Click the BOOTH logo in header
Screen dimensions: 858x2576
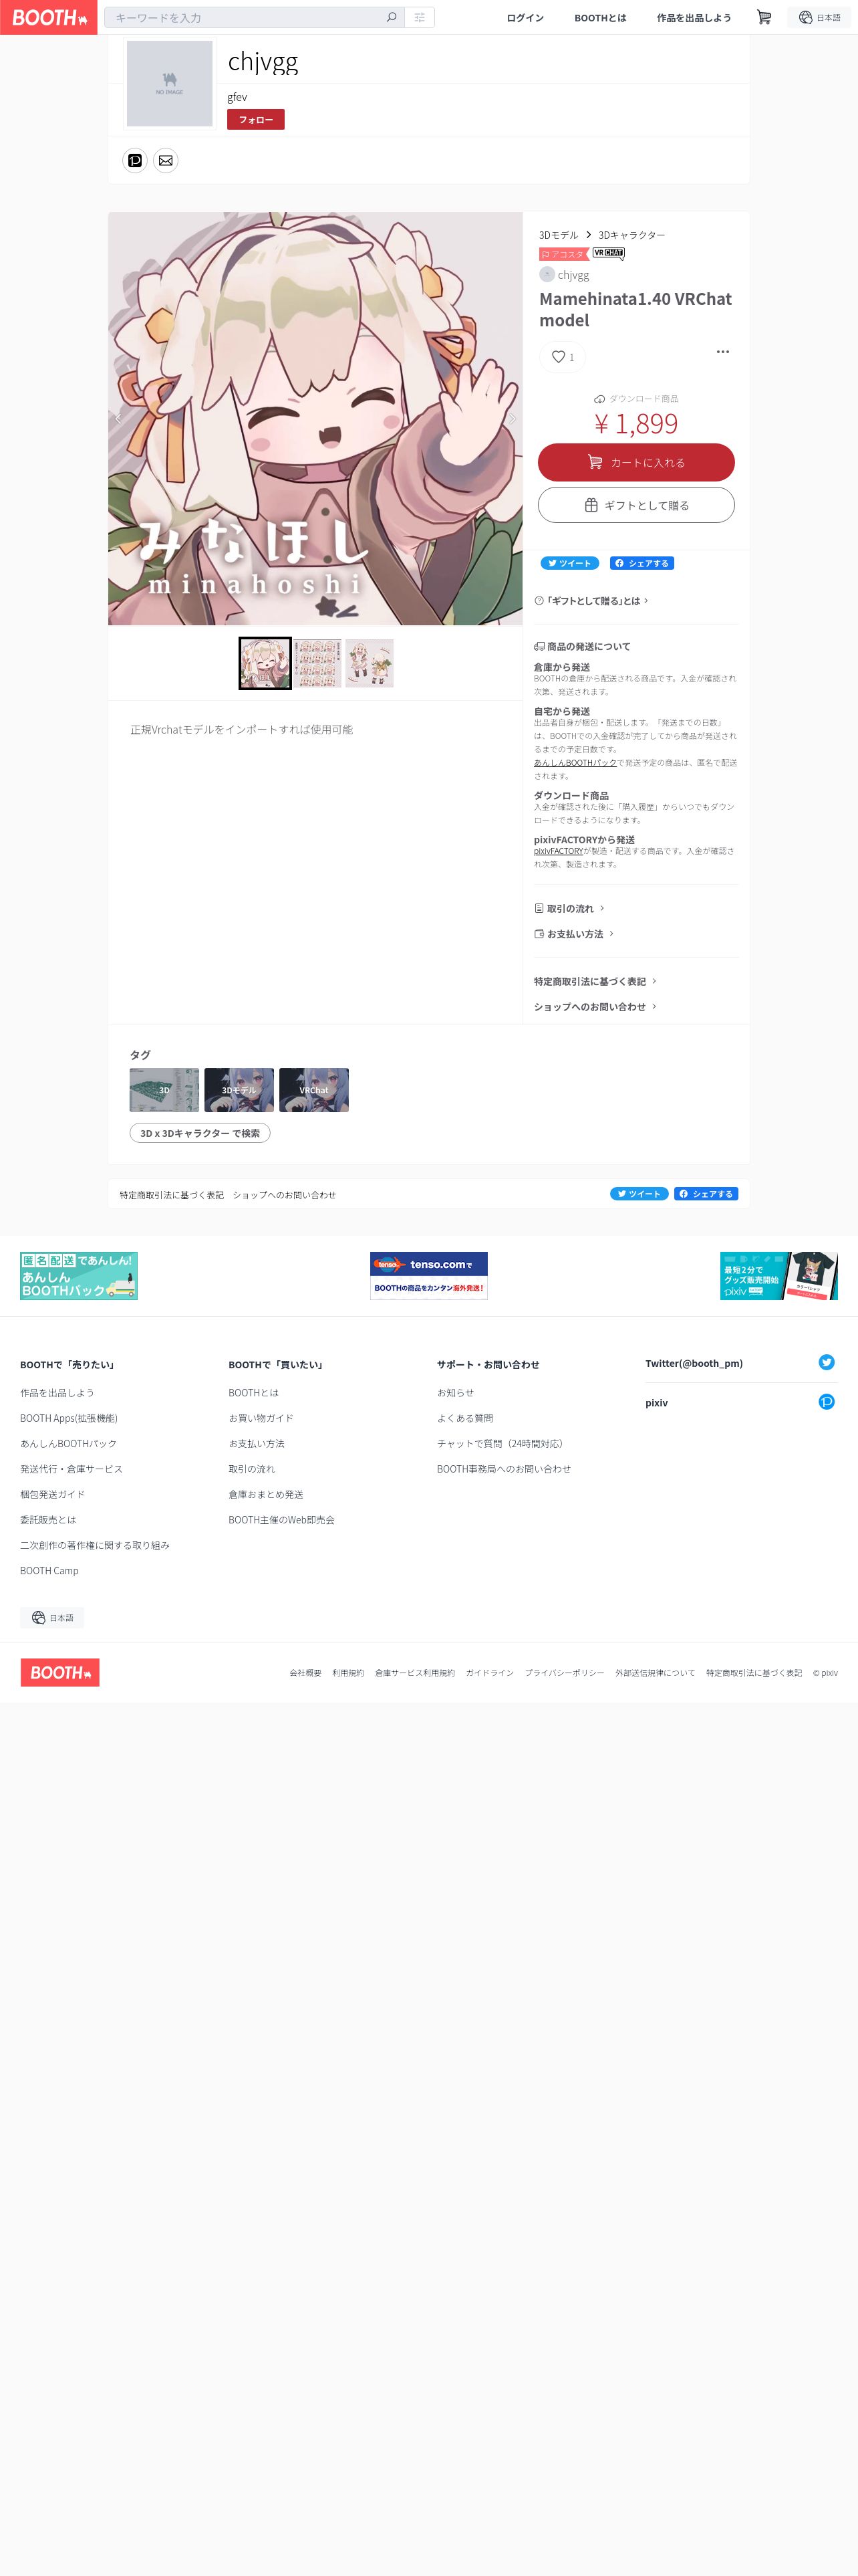[x=49, y=17]
